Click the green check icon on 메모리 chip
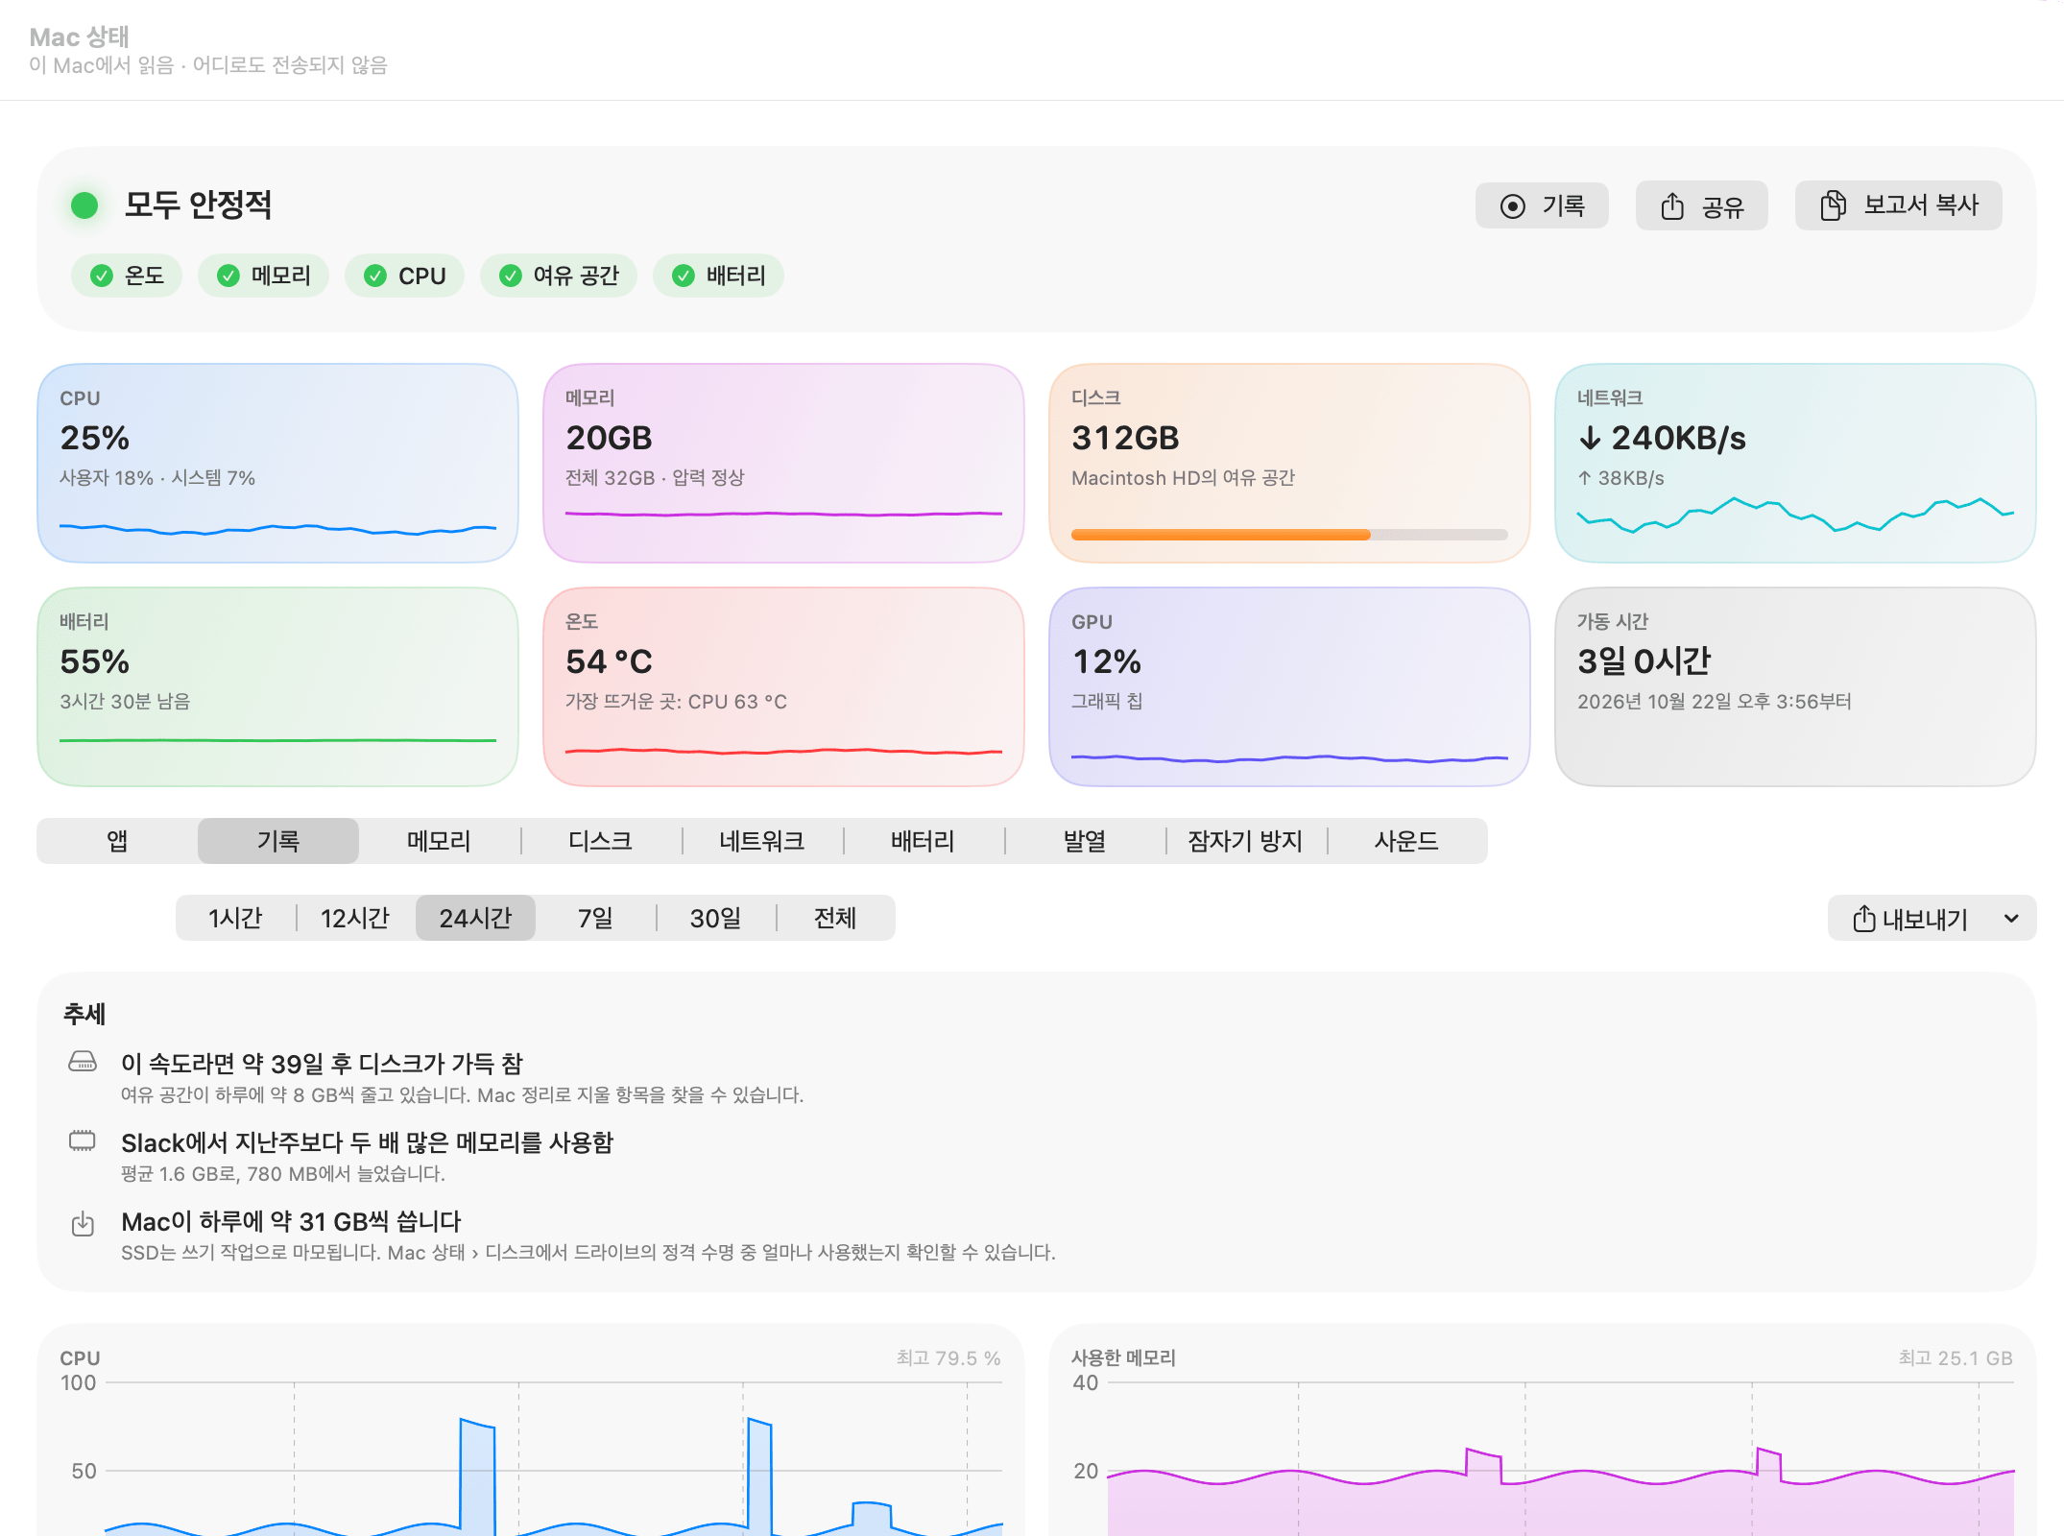The height and width of the screenshot is (1536, 2064). click(228, 276)
